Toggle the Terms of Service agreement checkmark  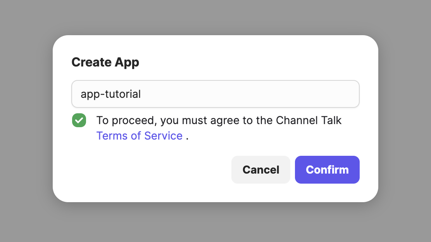tap(79, 120)
